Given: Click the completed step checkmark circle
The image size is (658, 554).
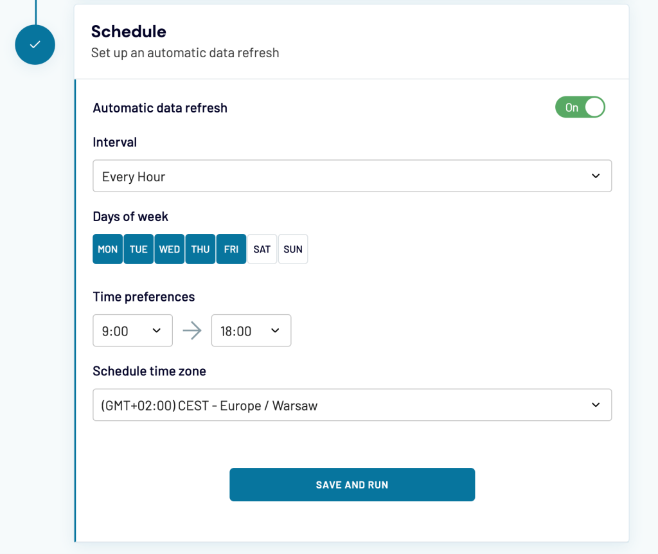Looking at the screenshot, I should (35, 45).
